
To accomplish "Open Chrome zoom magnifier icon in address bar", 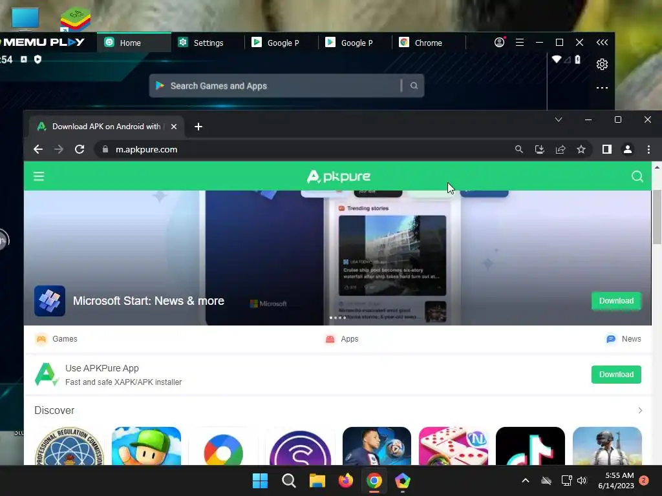I will click(x=519, y=149).
